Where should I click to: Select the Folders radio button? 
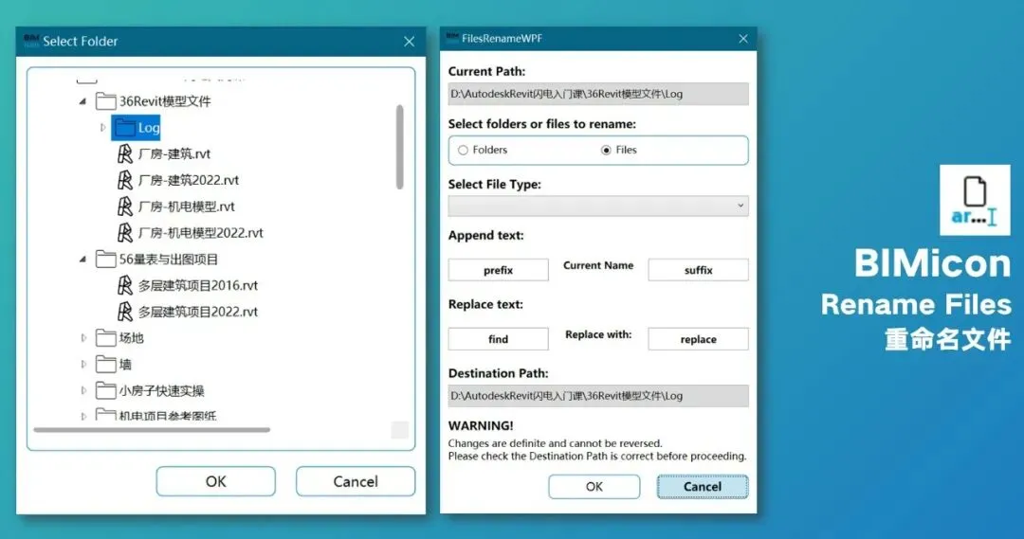click(x=463, y=150)
